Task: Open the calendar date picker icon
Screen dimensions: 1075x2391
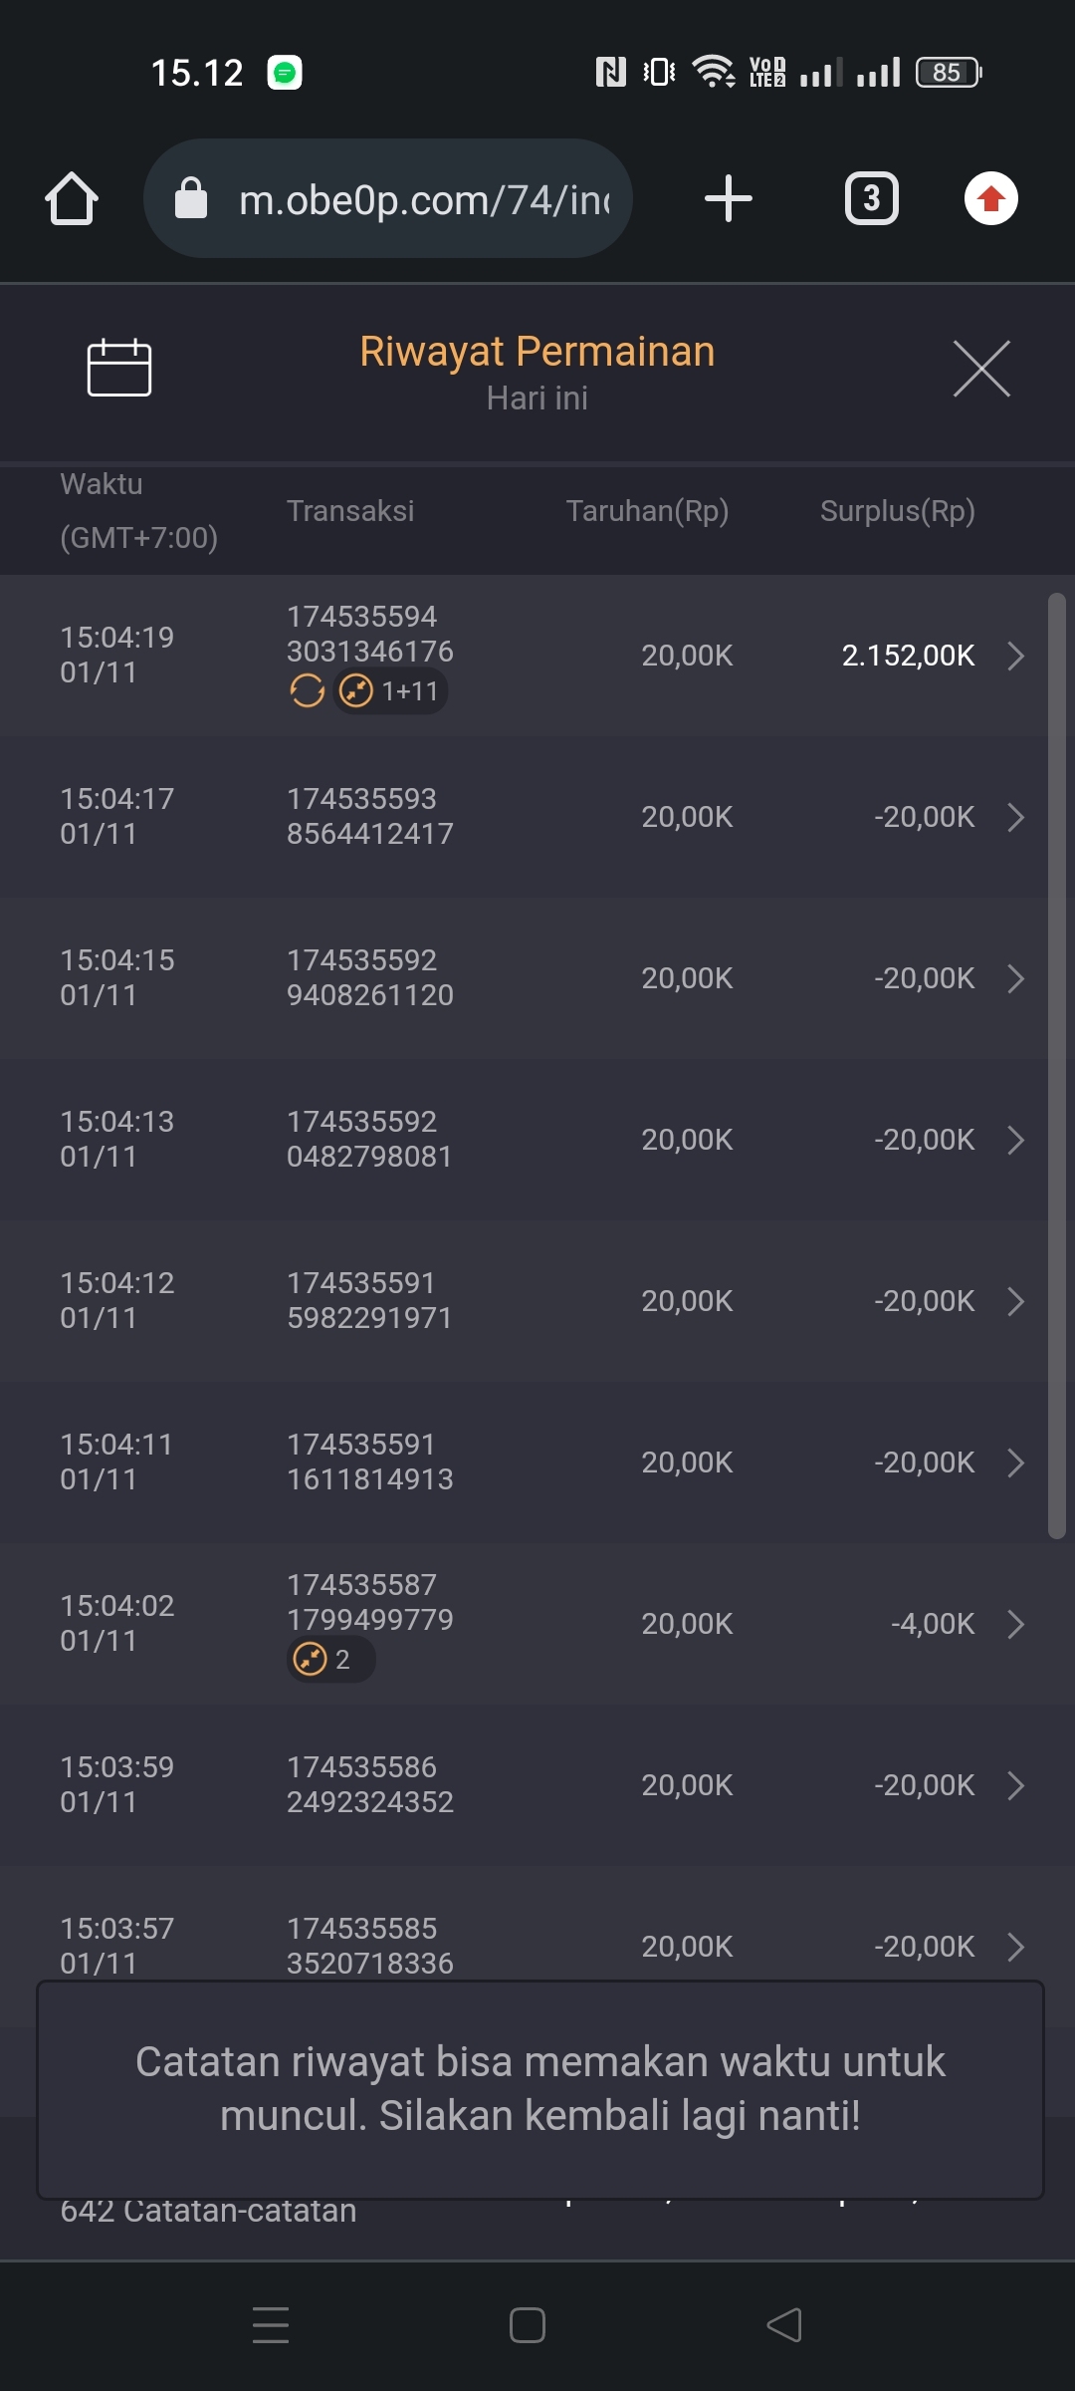Action: [x=119, y=368]
